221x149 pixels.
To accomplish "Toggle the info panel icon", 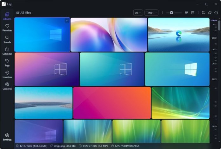I will coord(216,13).
